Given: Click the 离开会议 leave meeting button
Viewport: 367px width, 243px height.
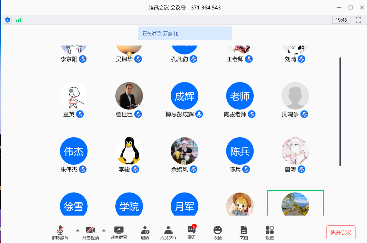Looking at the screenshot, I should 341,232.
